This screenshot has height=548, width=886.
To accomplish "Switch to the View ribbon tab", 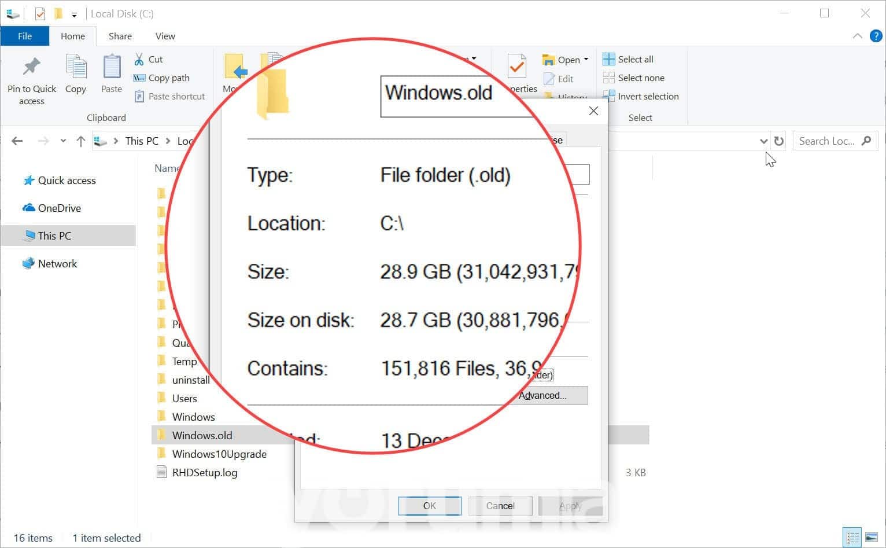I will [x=165, y=36].
